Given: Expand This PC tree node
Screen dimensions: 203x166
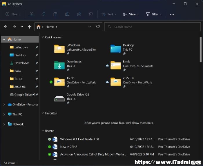Looking at the screenshot, I should click(x=4, y=114).
